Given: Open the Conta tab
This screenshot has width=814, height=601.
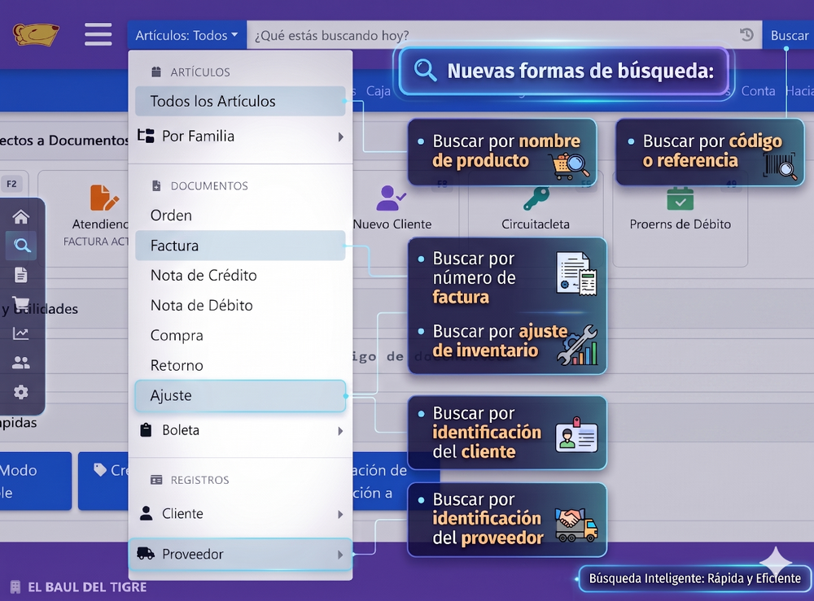Looking at the screenshot, I should click(758, 91).
